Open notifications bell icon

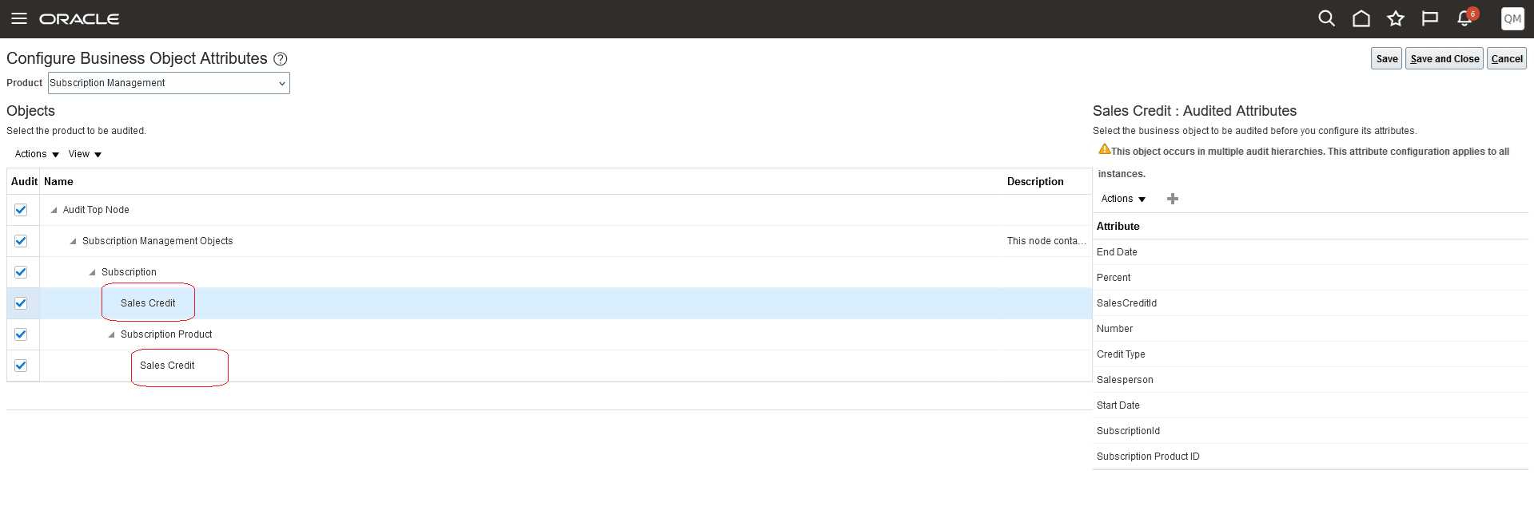point(1465,18)
